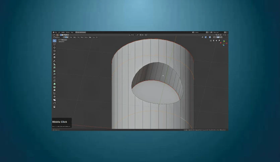Click the pan hand viewport navigation icon

pyautogui.click(x=216, y=40)
